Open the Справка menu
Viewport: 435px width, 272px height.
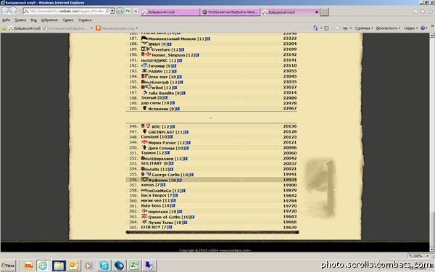85,20
